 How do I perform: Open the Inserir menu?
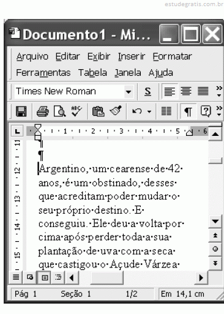tap(132, 56)
